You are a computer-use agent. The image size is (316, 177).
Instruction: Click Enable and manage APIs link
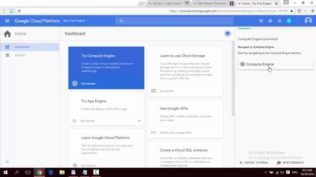pos(176,133)
